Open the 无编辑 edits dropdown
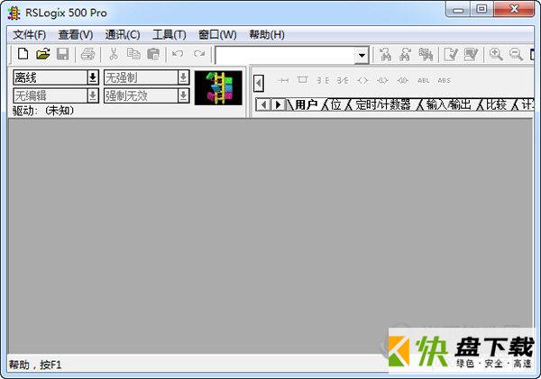The width and height of the screenshot is (541, 379). tap(93, 95)
